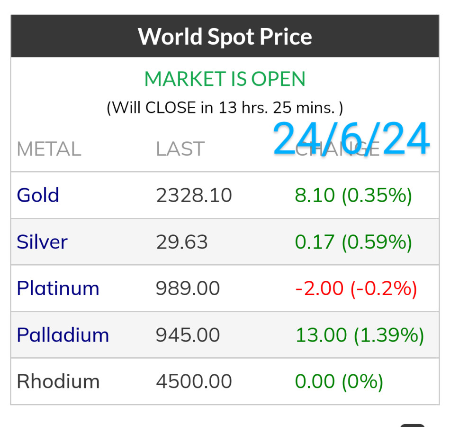The image size is (450, 427).
Task: Click Gold last price 2328.10
Action: 194,195
